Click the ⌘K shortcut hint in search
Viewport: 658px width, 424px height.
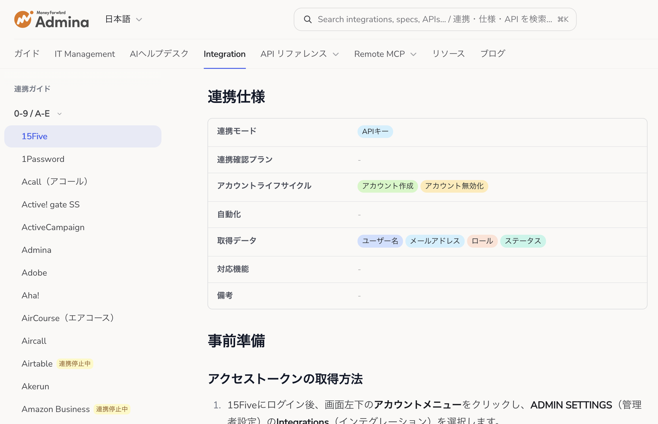(563, 20)
